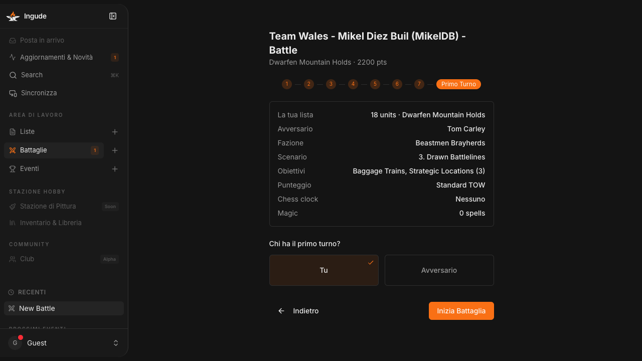Image resolution: width=642 pixels, height=361 pixels.
Task: Click the Club people icon
Action: pos(13,259)
